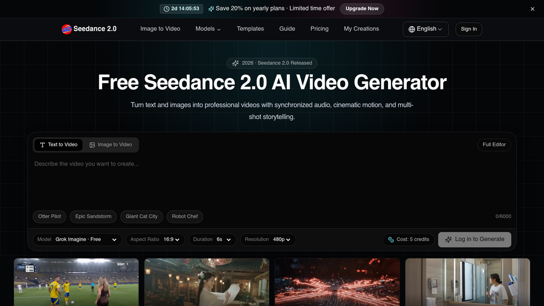The image size is (544, 306).
Task: Open the red glowing circuit thumbnail
Action: pos(337,282)
